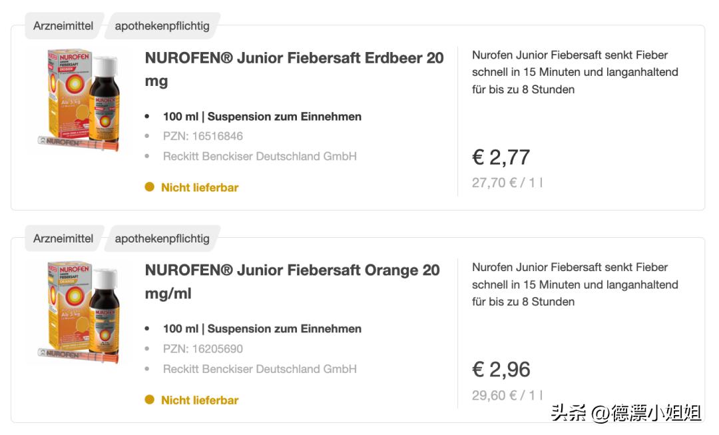The image size is (719, 435).
Task: Click apothekenpflichtig tag on Erdbeer product
Action: pos(162,26)
